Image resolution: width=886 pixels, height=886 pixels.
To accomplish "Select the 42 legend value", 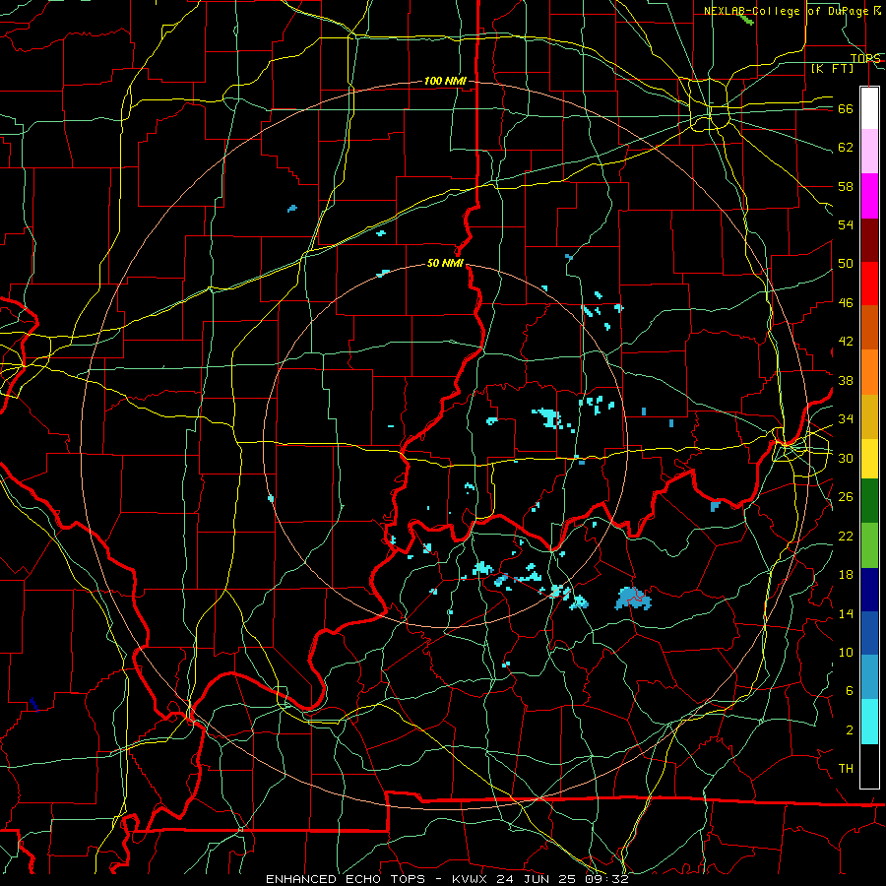I will tap(846, 342).
